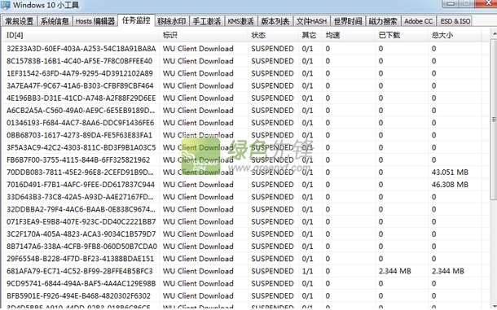Select row 3C2F170A-405A-4823-ACA3-9034C1B579D7
This screenshot has width=497, height=310.
[x=246, y=234]
